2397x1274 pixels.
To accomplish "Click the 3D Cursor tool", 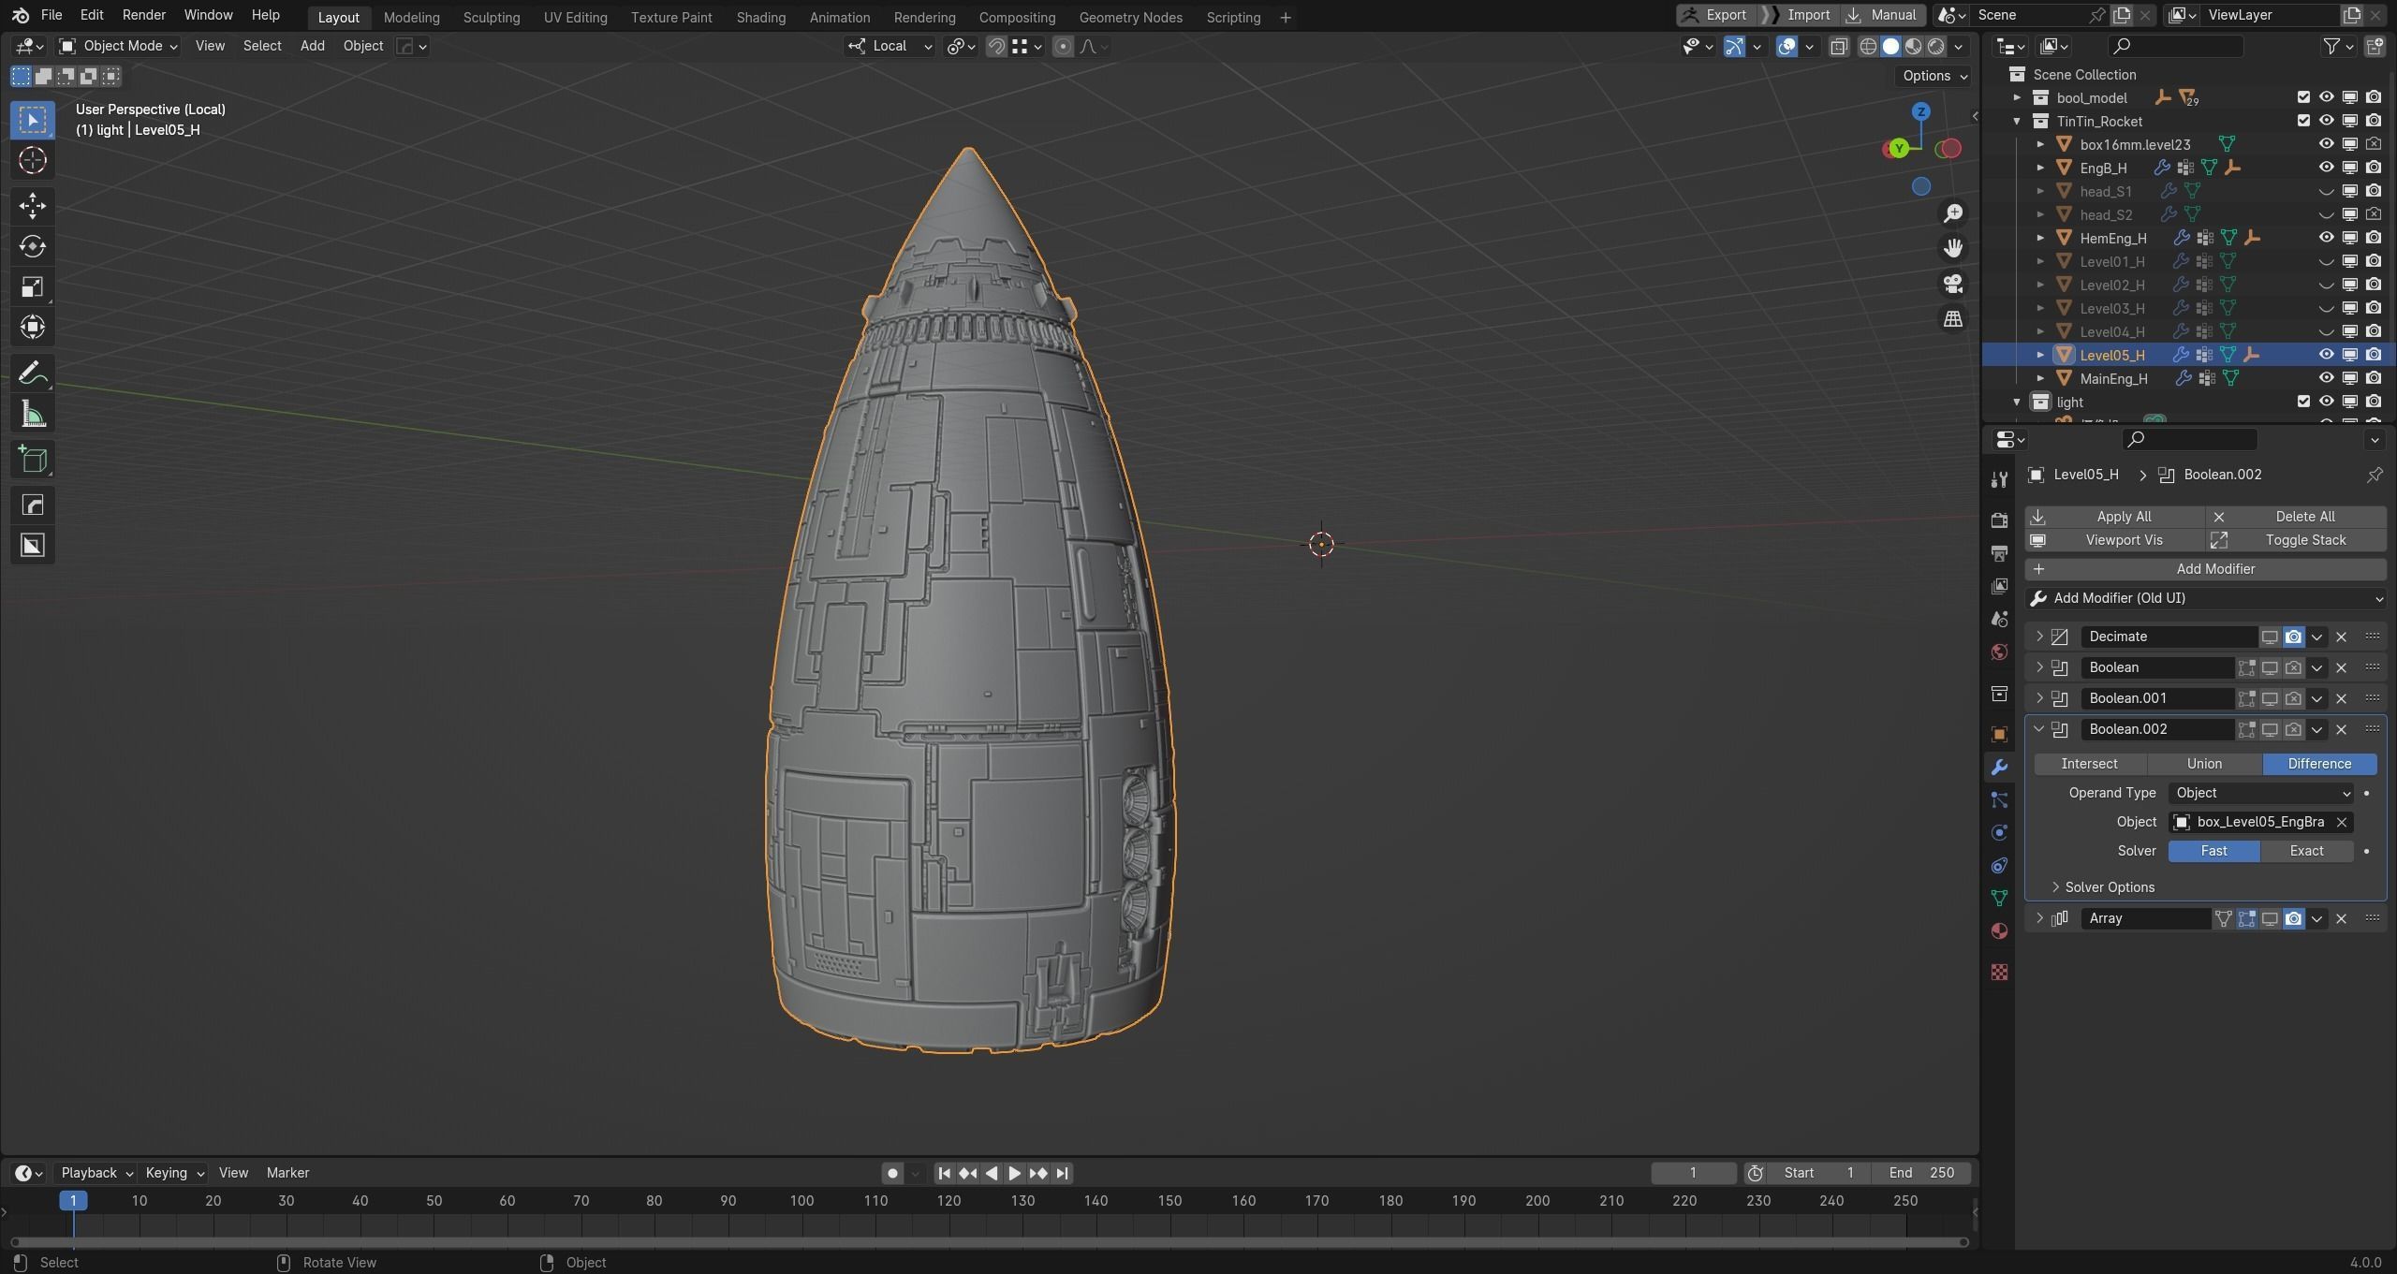I will point(32,160).
